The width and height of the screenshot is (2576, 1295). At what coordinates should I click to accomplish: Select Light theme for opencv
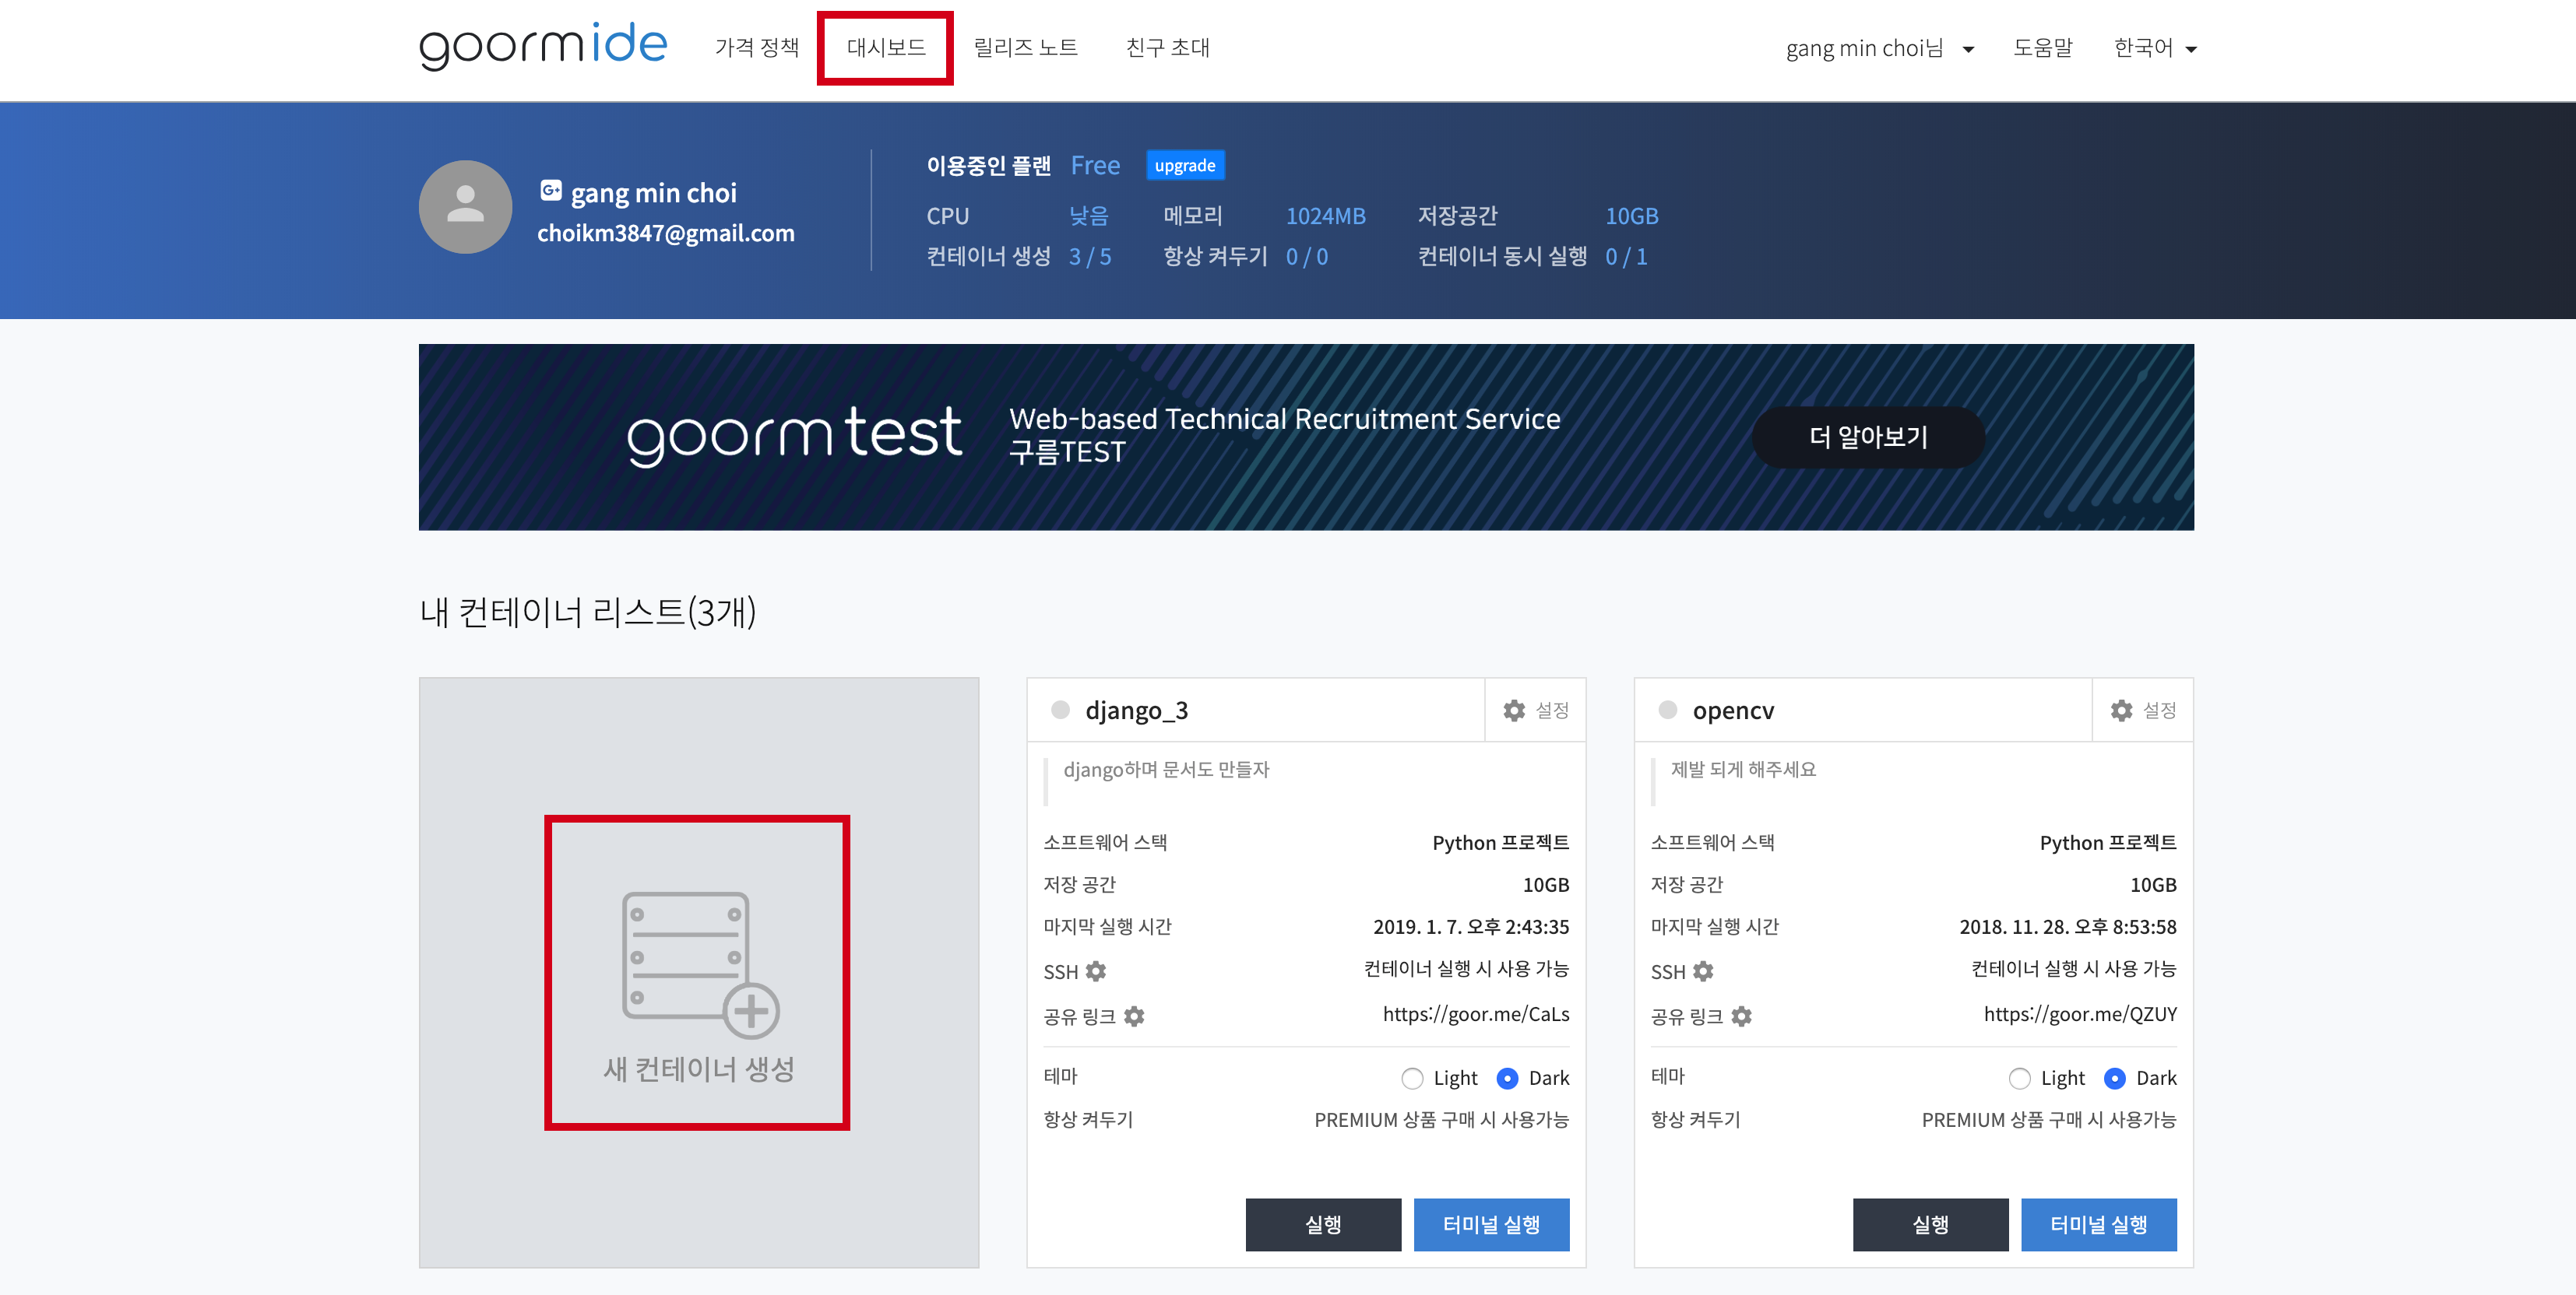coord(2019,1078)
